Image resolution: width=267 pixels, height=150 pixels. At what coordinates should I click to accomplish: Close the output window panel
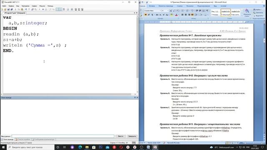pyautogui.click(x=137, y=97)
